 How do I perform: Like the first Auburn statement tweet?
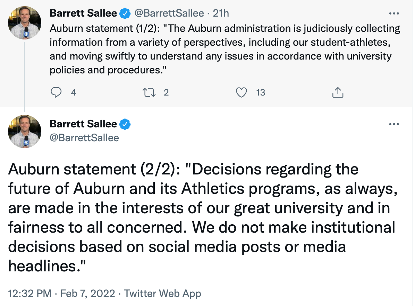point(241,92)
